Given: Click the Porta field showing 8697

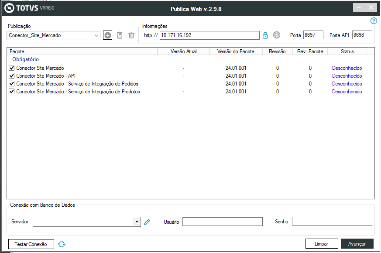Looking at the screenshot, I should (313, 35).
